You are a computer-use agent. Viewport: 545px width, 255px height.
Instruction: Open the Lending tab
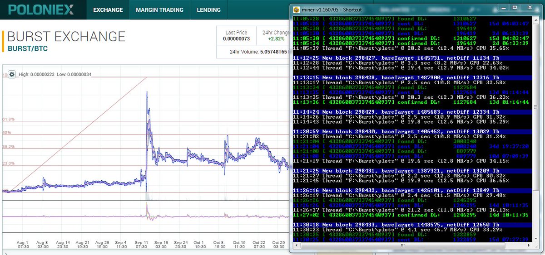[x=208, y=10]
